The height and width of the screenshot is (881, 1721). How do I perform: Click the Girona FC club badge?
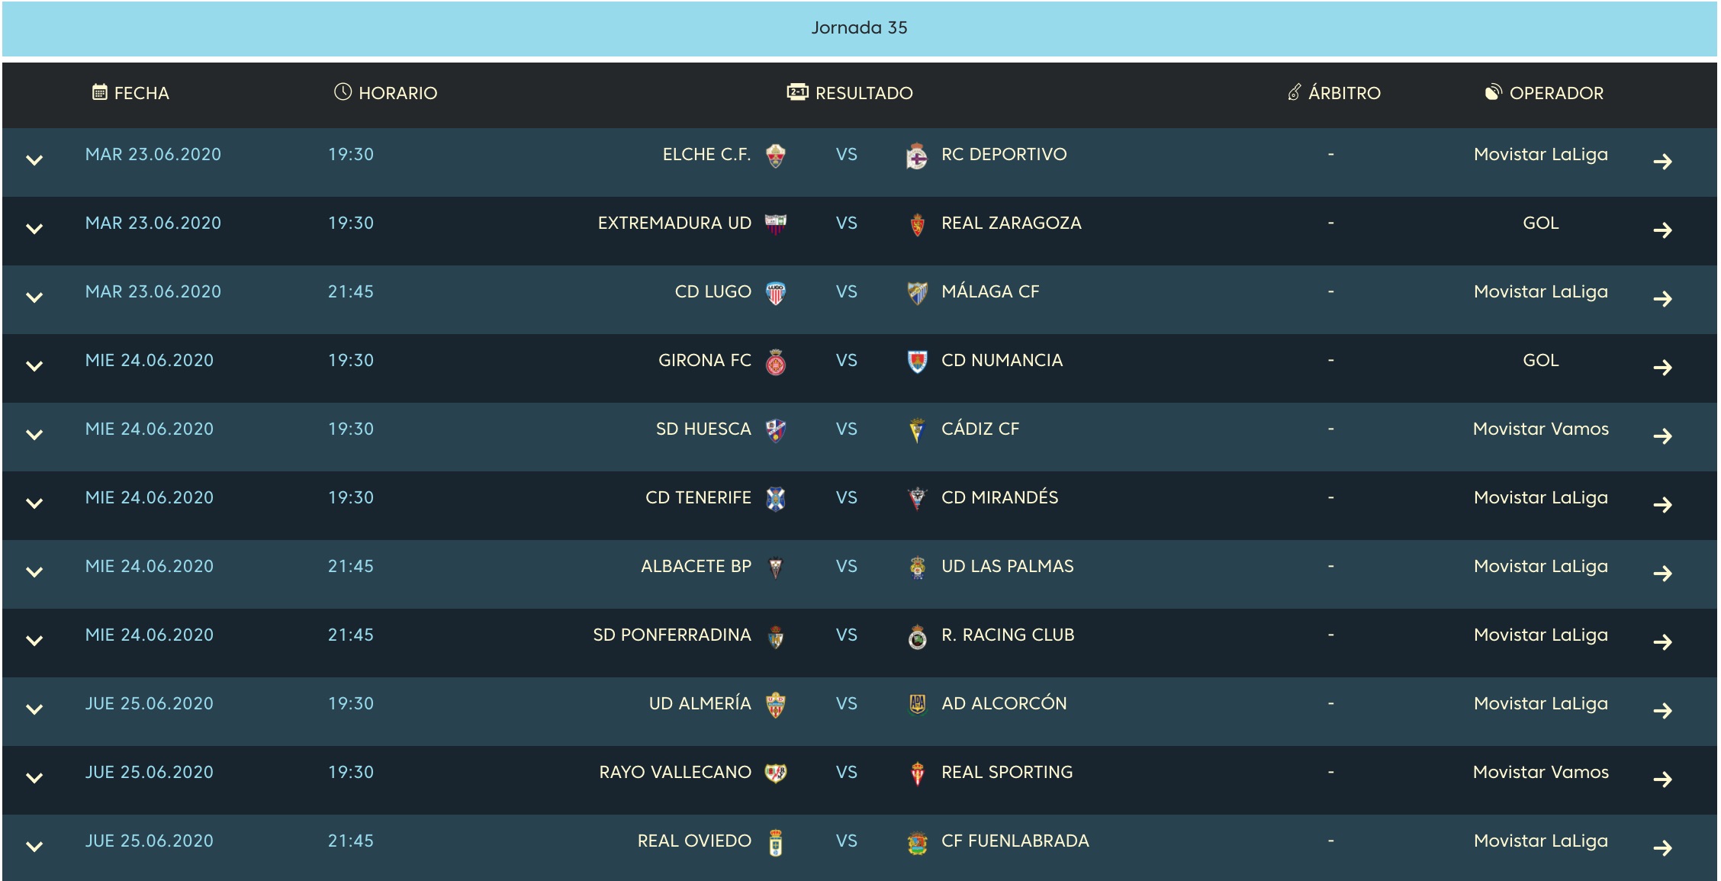tap(776, 362)
